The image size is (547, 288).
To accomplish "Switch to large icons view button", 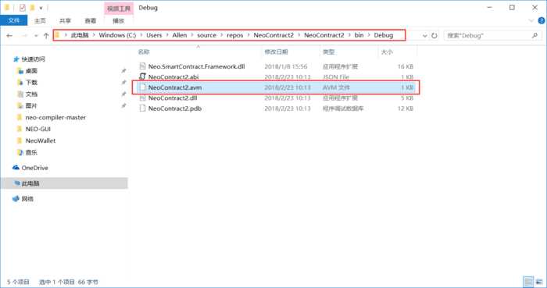I will [538, 282].
